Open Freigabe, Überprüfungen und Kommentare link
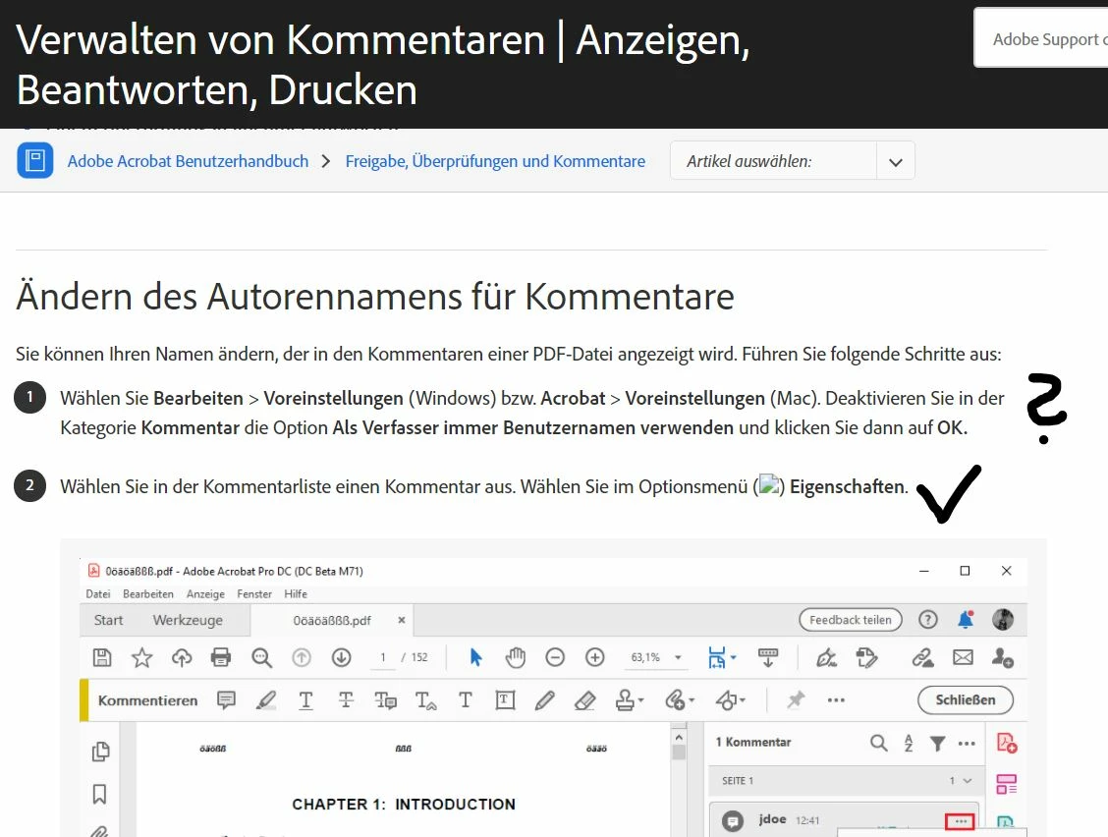This screenshot has width=1108, height=837. point(495,161)
